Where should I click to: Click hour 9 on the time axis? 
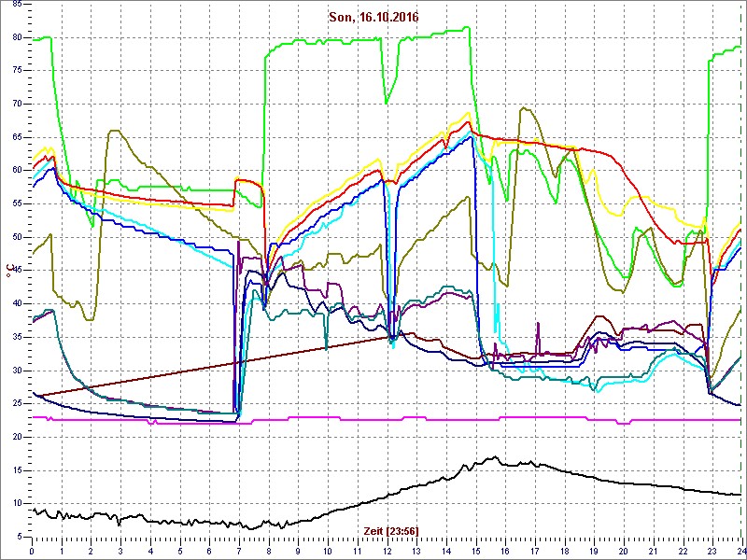click(298, 551)
